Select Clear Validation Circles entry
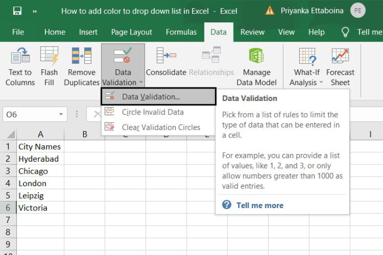The width and height of the screenshot is (383, 255). 160,127
